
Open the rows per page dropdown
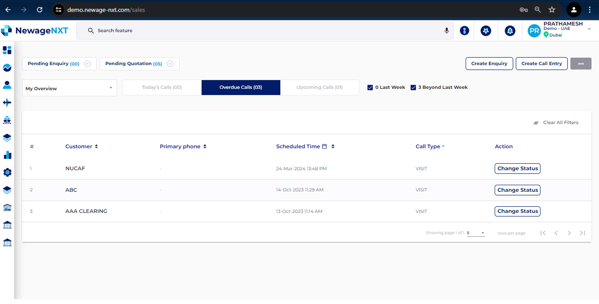click(x=476, y=233)
